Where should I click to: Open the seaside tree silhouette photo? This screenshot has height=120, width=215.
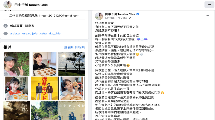[72, 64]
